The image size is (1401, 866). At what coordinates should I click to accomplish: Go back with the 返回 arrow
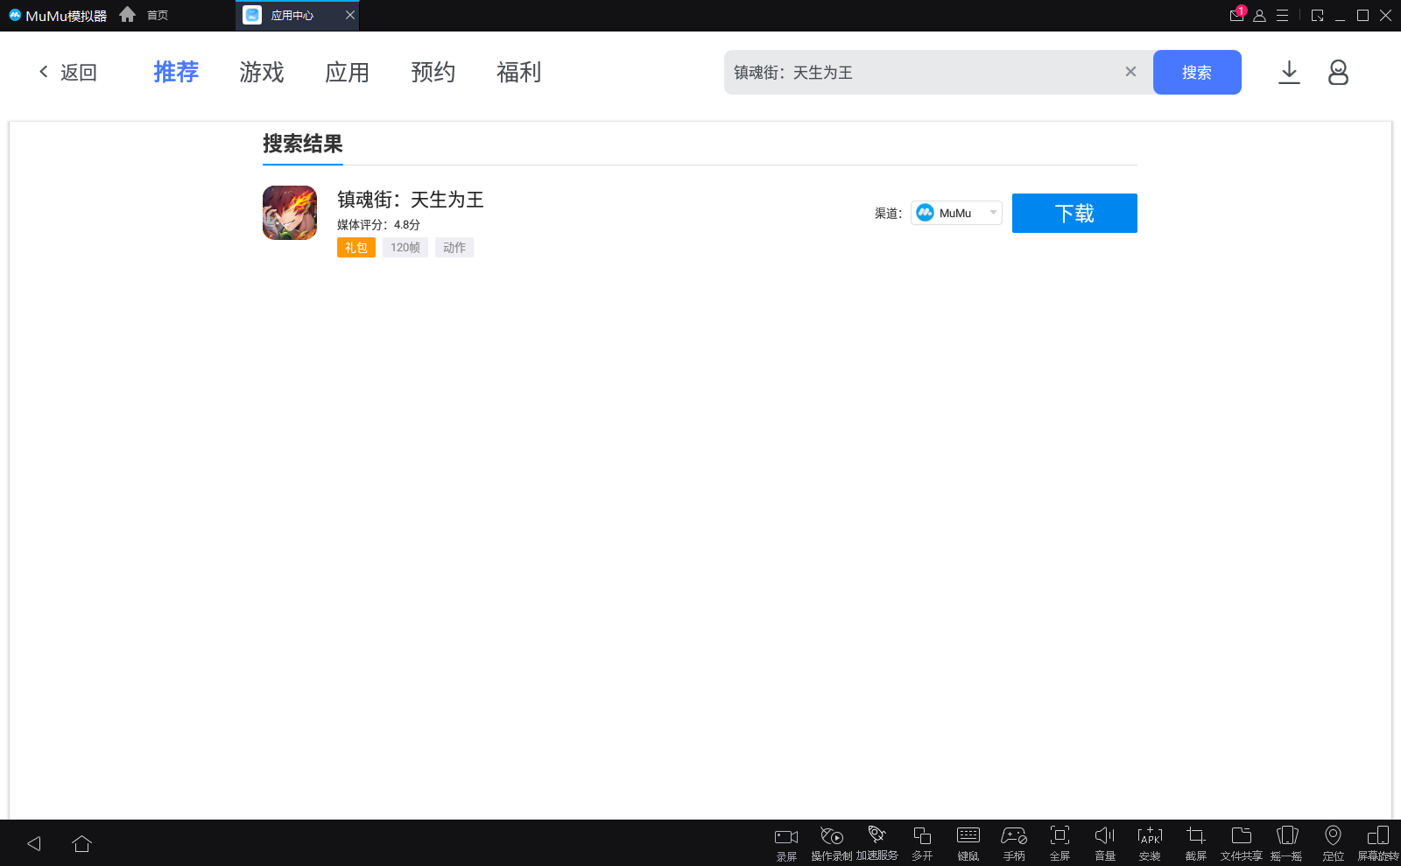[67, 72]
